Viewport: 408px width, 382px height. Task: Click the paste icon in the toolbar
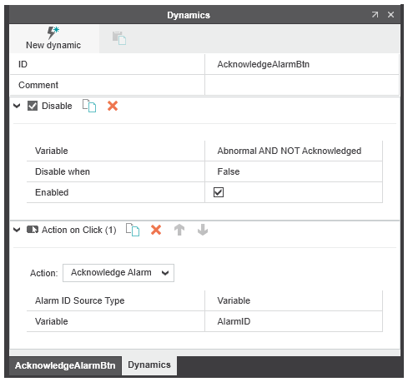coord(119,38)
